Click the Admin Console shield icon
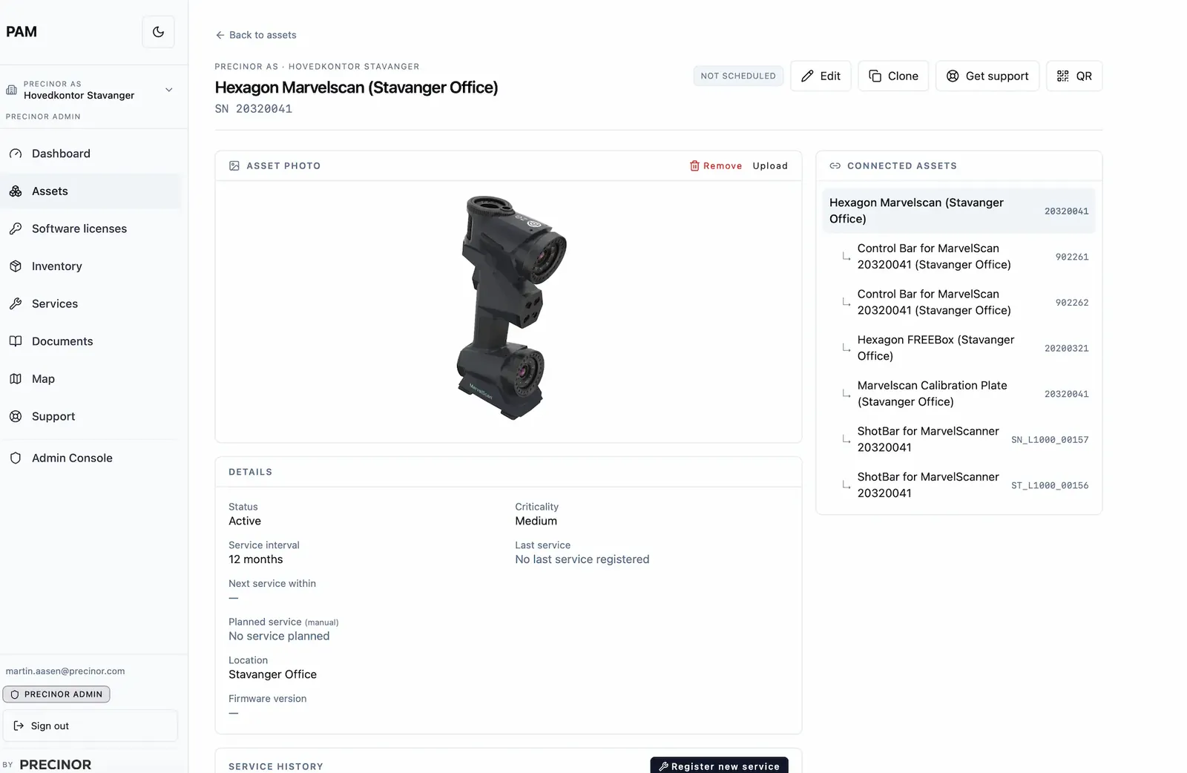Viewport: 1187px width, 773px height. tap(16, 458)
